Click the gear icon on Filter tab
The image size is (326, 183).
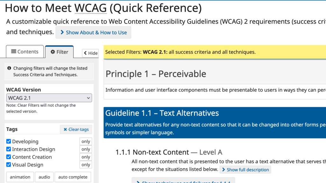tap(53, 52)
